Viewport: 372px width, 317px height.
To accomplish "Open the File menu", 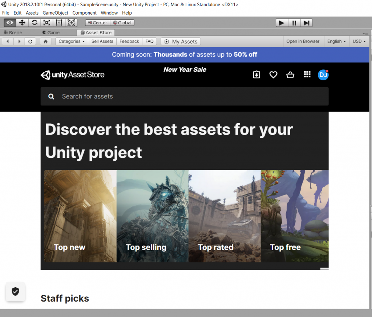I will (6, 13).
